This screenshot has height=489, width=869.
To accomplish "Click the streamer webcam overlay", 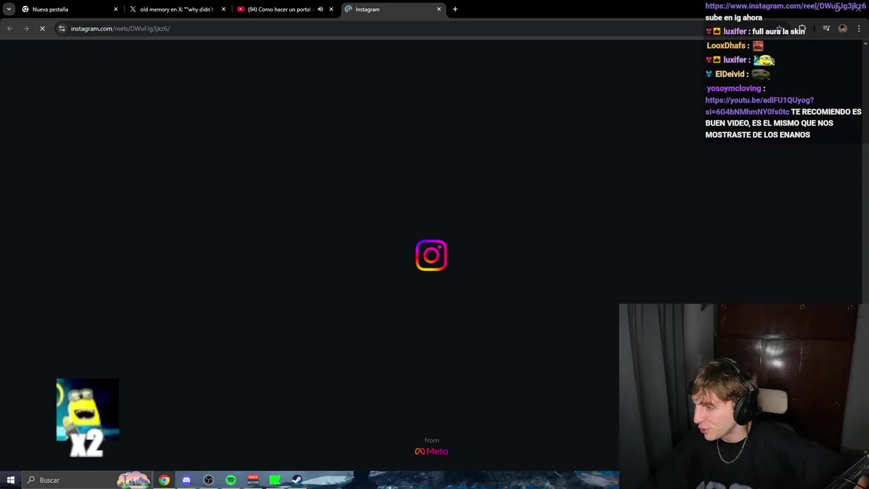I will tap(744, 396).
